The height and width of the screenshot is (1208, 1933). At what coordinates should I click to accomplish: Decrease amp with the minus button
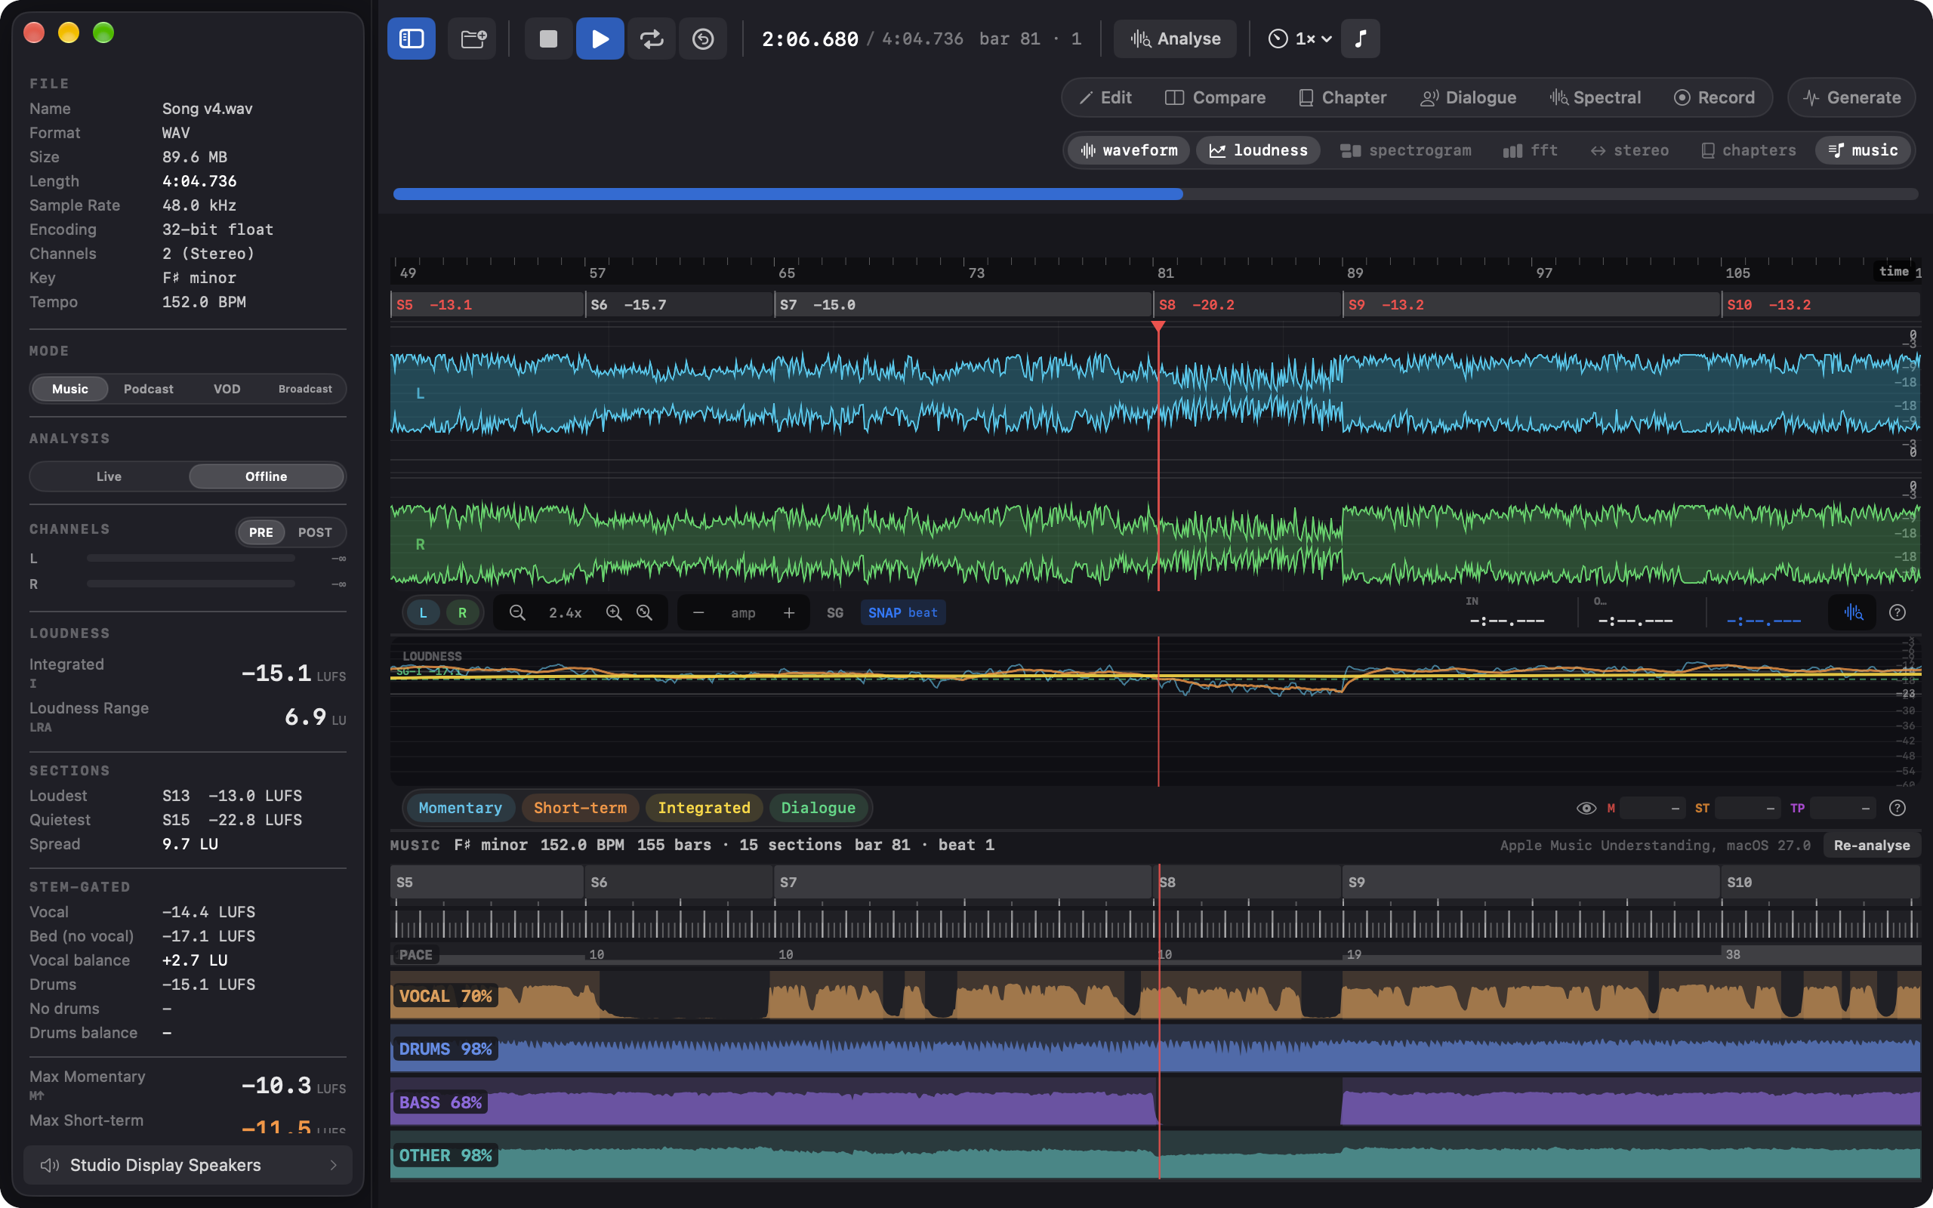click(699, 613)
